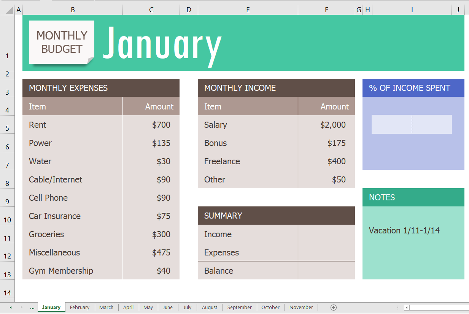Select row 1 header
469x314 pixels.
pyautogui.click(x=7, y=43)
